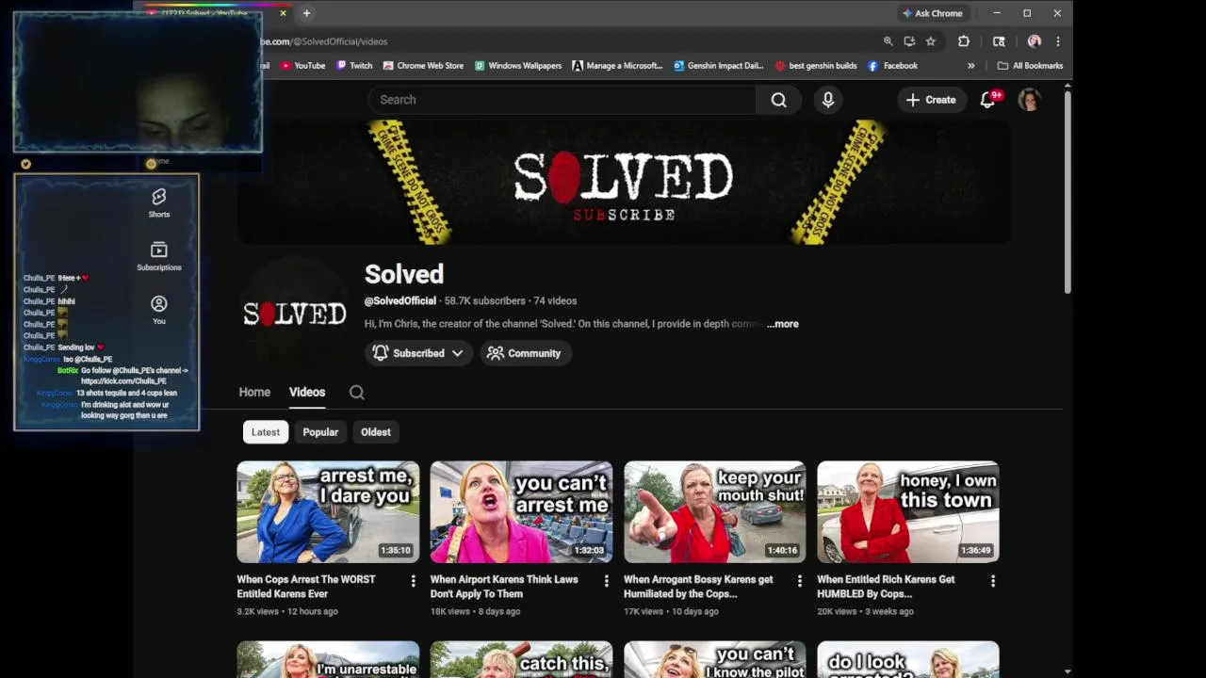Sort videos by Oldest
The image size is (1206, 678).
tap(376, 432)
